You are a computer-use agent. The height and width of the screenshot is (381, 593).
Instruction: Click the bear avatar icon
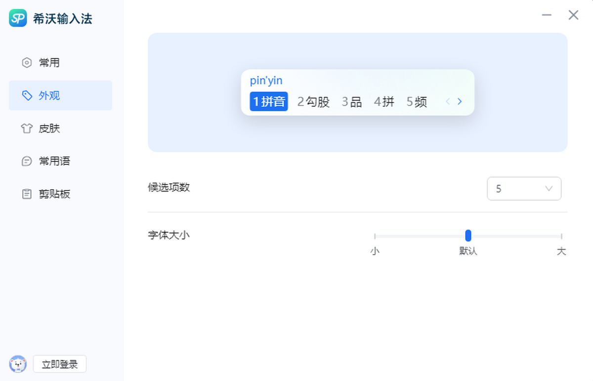coord(18,364)
